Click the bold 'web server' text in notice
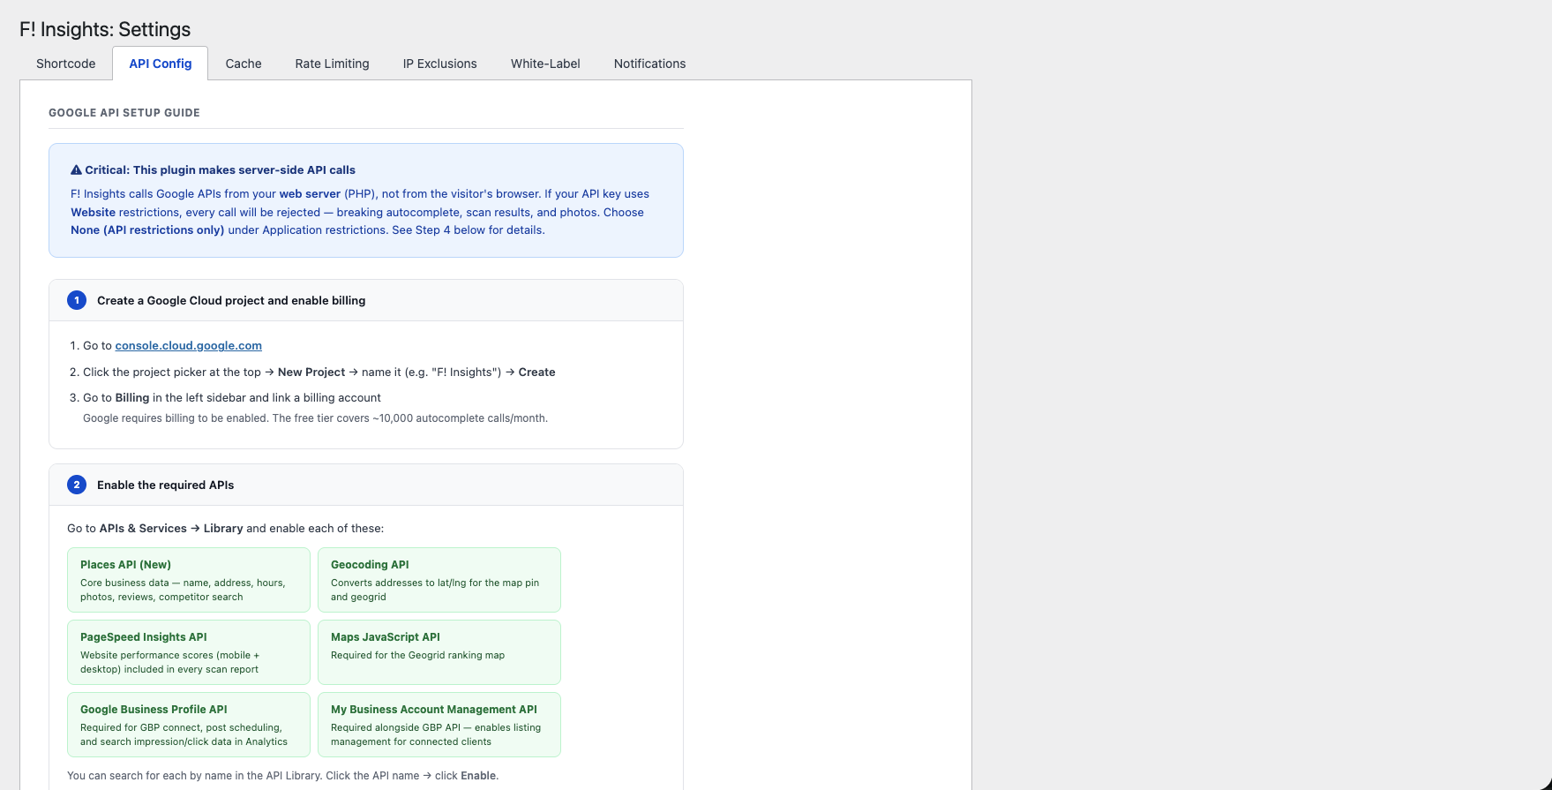The height and width of the screenshot is (790, 1552). click(x=310, y=193)
